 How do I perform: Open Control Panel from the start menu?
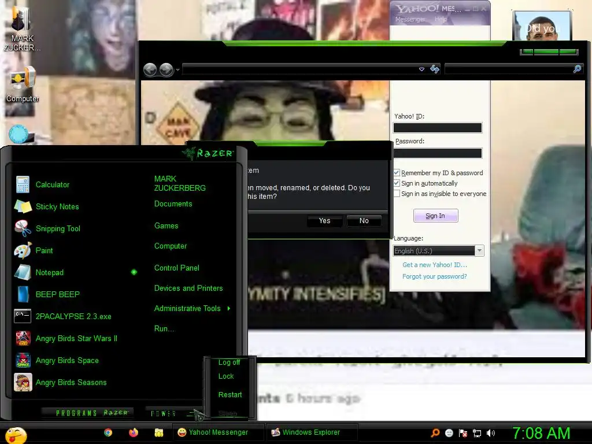[x=177, y=268]
